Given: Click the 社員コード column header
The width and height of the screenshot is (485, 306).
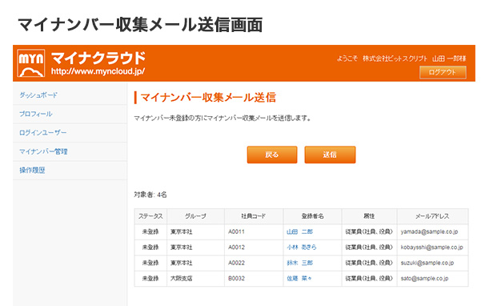Looking at the screenshot, I should pos(254,216).
